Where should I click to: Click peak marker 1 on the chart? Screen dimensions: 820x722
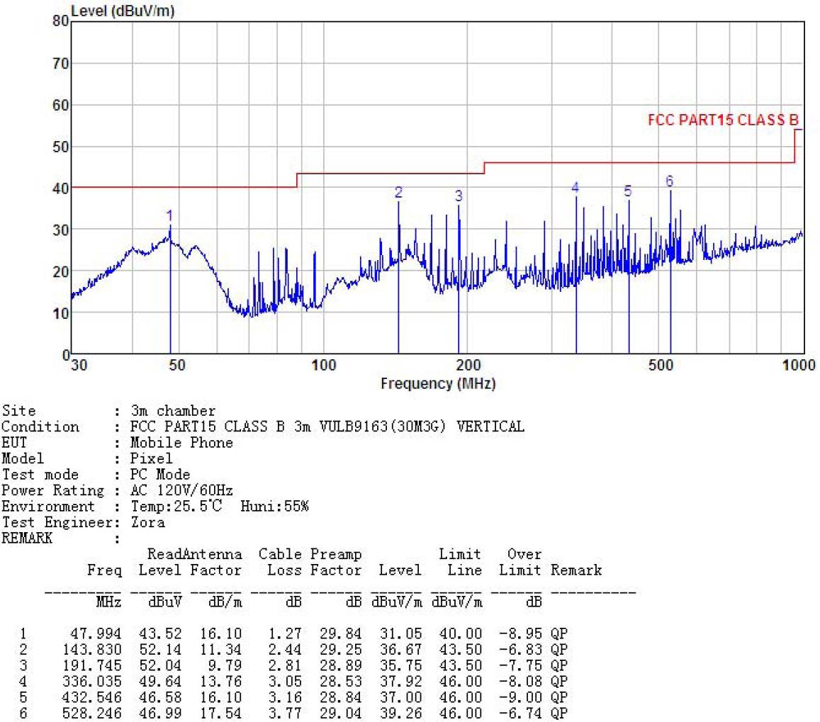169,215
